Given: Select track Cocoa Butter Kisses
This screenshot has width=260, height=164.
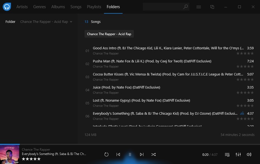Looking at the screenshot, I should click(169, 77).
